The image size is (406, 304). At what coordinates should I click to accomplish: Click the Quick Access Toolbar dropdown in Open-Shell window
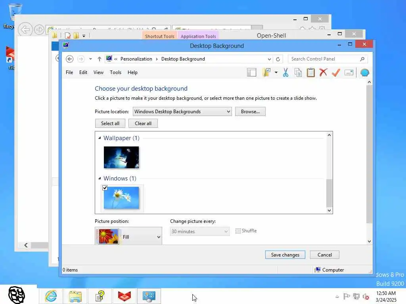[x=84, y=36]
